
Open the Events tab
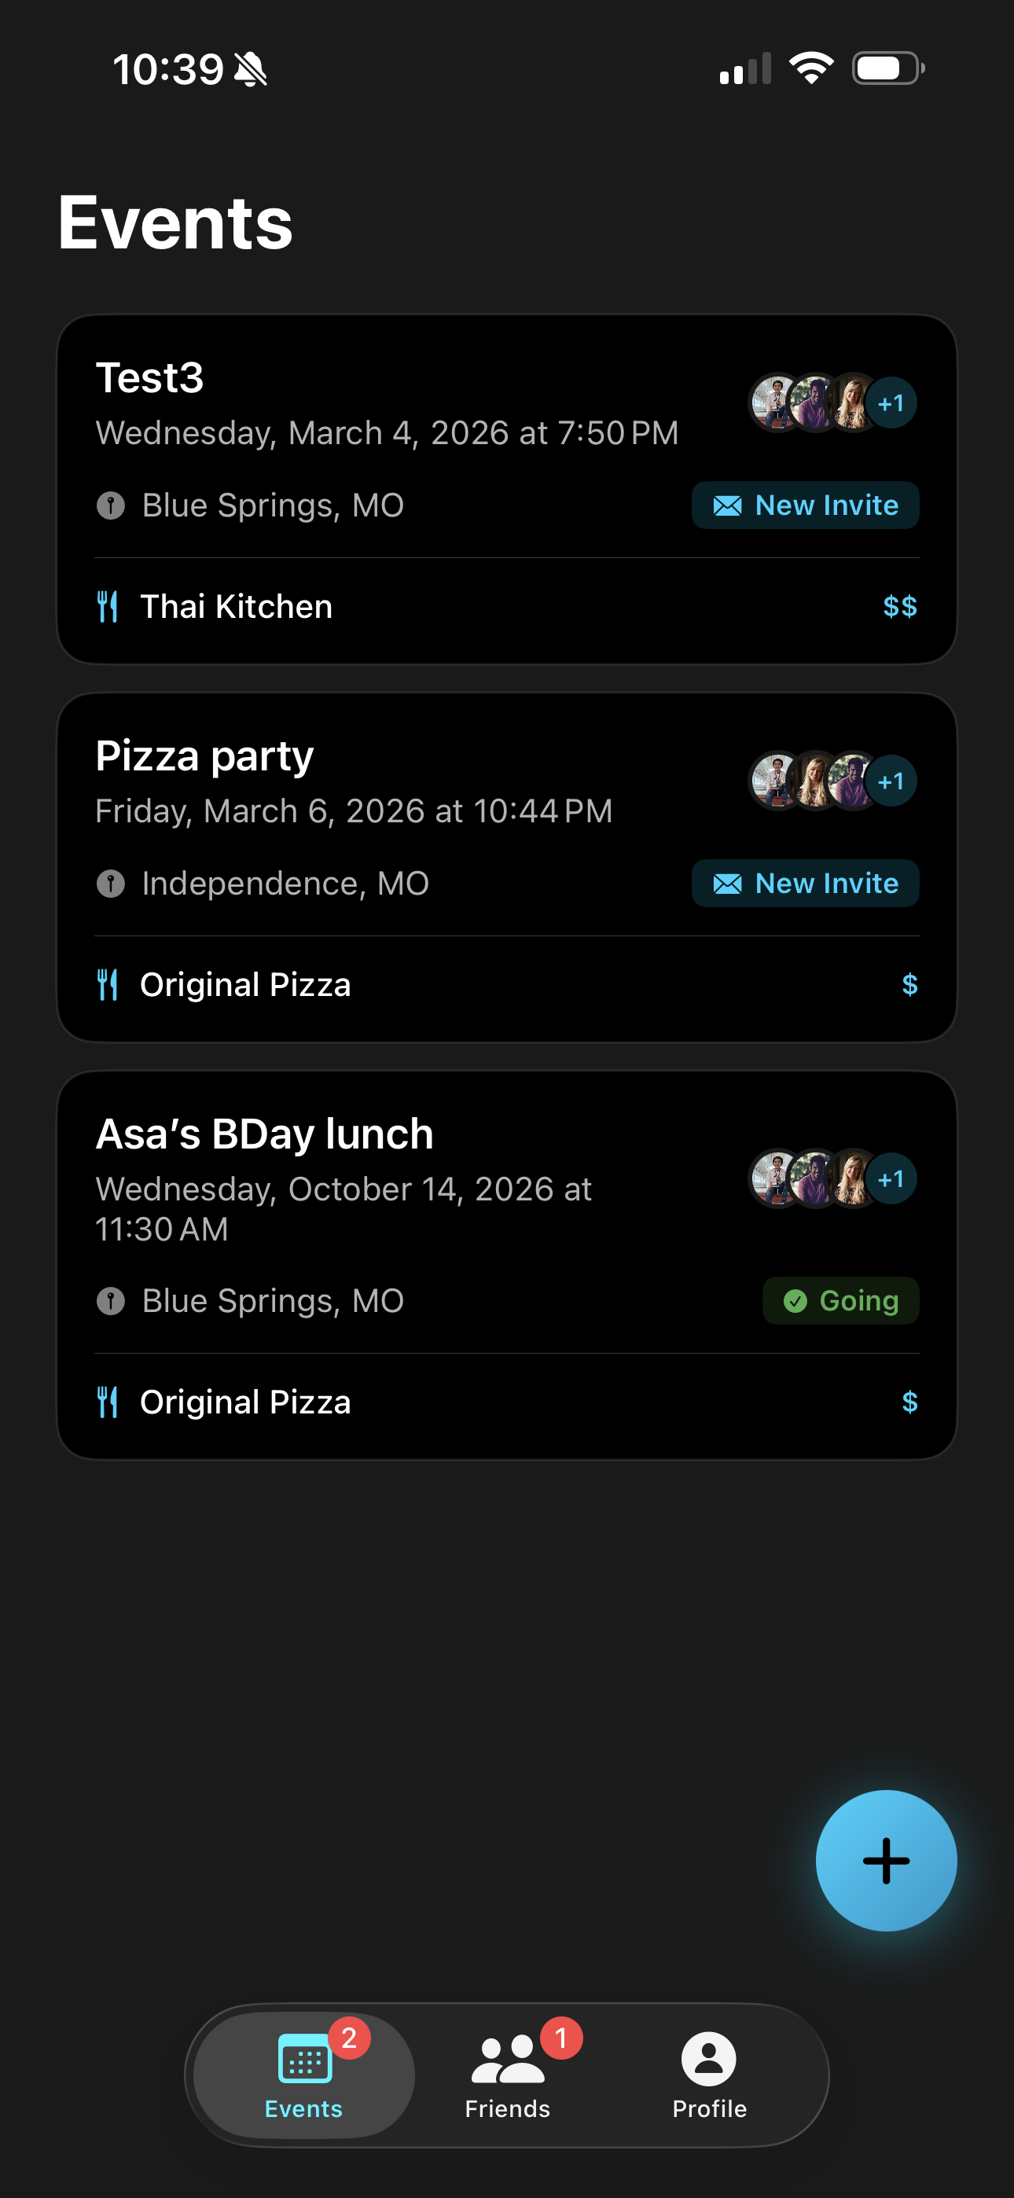(304, 2075)
